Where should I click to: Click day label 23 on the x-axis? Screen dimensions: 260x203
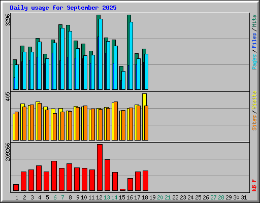[x=183, y=197]
